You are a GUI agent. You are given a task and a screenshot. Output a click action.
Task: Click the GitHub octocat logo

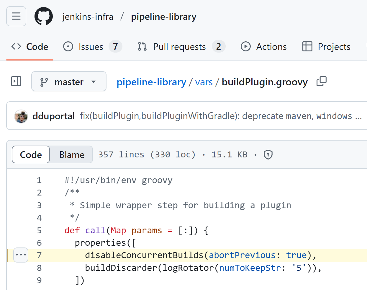click(44, 16)
